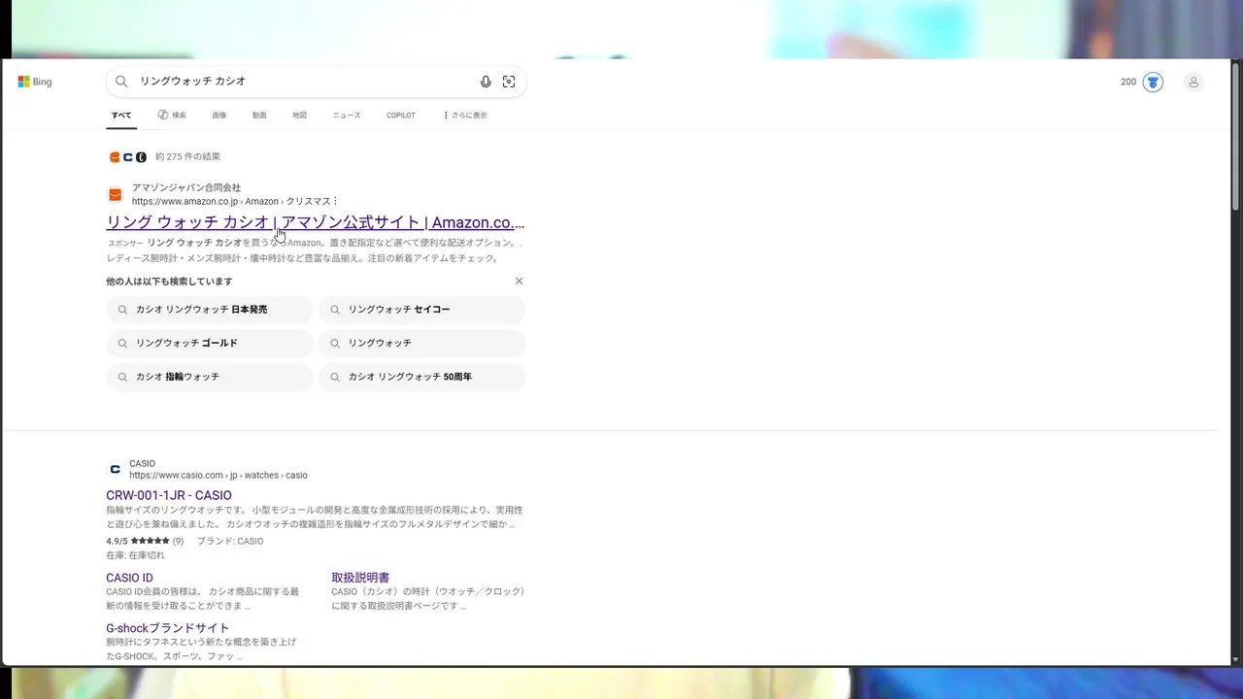Open the Amazon sponsored result title link
This screenshot has width=1243, height=699.
[x=315, y=222]
